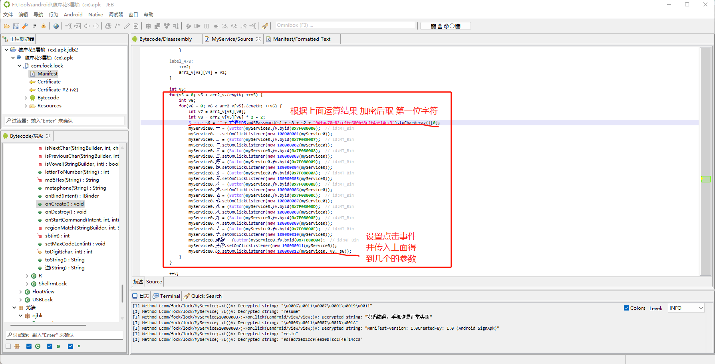Switch to the Terminal tab
Image resolution: width=715 pixels, height=364 pixels.
click(x=167, y=296)
